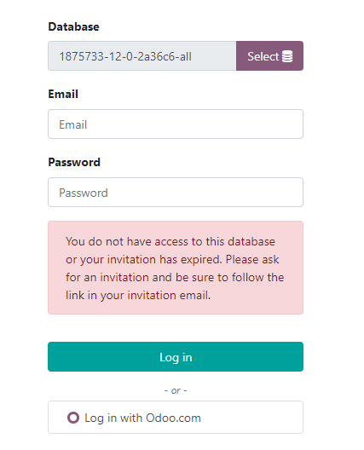Focus the Password input field
The image size is (364, 450).
pos(176,192)
